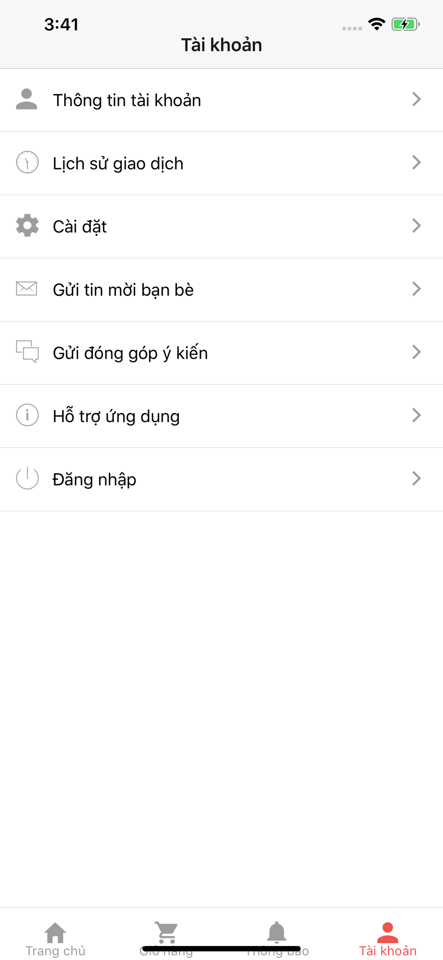
Task: Open the notification bell tab icon
Action: 277,932
